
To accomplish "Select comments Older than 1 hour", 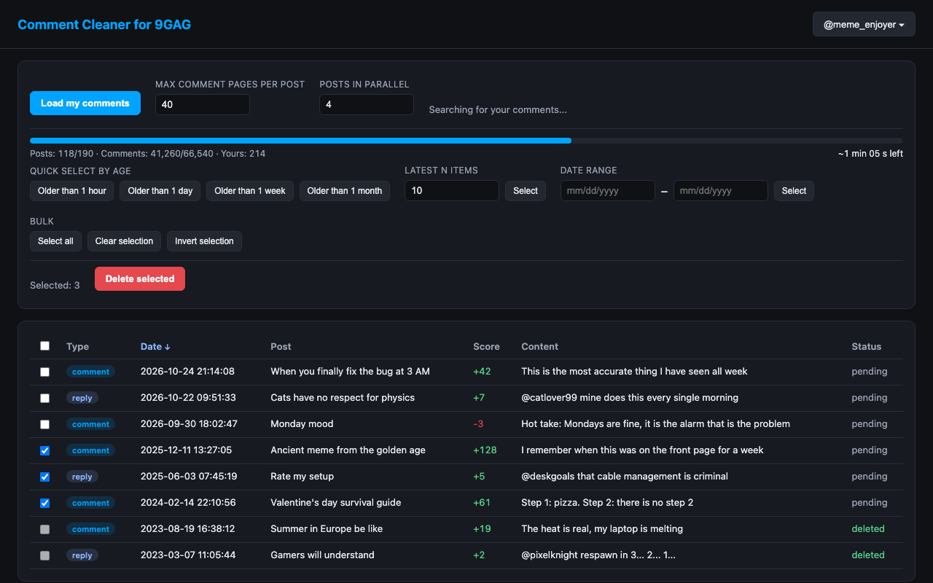I will (x=72, y=191).
